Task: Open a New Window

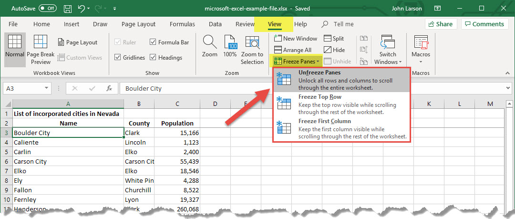Action: point(296,38)
